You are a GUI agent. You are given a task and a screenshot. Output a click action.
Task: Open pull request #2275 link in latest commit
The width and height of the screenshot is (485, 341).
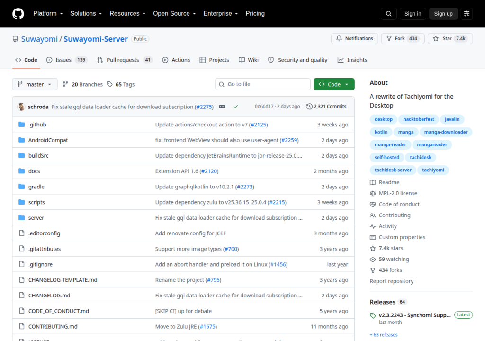tap(205, 107)
